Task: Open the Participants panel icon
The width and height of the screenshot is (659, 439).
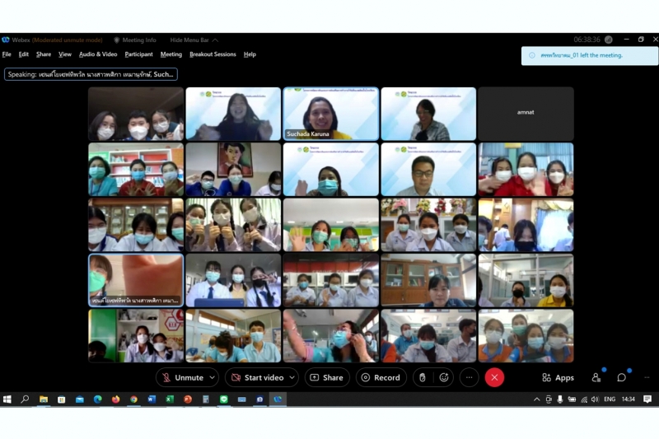Action: 596,377
